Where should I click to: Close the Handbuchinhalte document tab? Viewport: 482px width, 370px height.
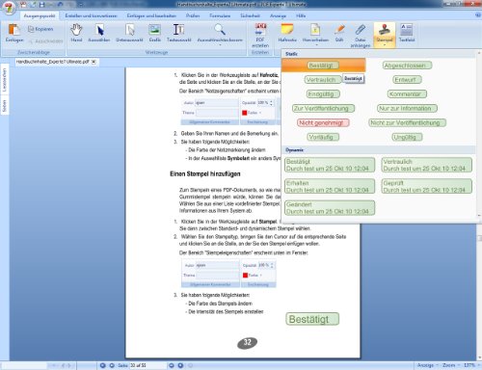94,62
